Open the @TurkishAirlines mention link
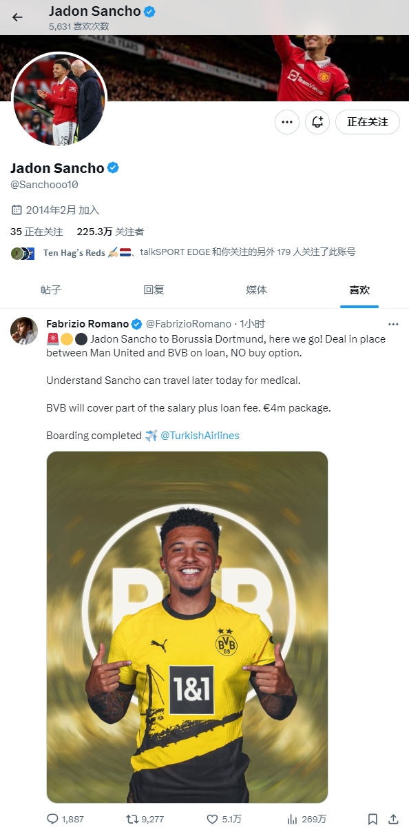The image size is (409, 832). coord(200,436)
